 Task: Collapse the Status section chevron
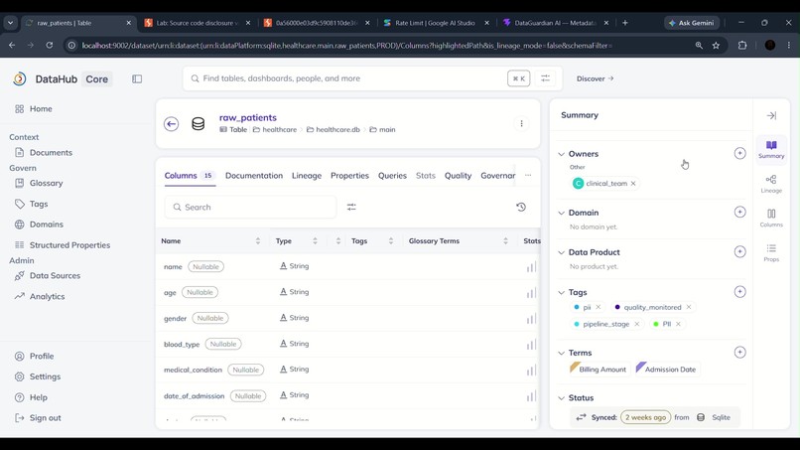[561, 398]
